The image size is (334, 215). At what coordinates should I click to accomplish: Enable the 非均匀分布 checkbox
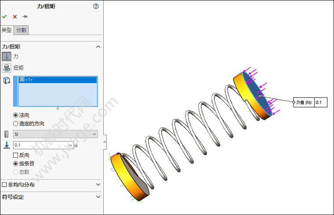coord(4,184)
